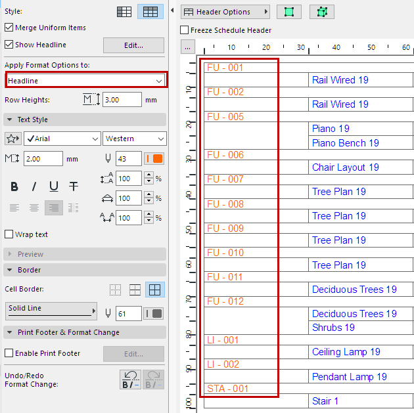Check Enable Print Footer

(x=9, y=353)
